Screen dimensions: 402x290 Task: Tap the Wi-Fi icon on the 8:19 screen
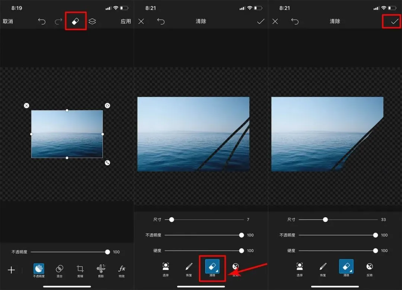point(116,8)
